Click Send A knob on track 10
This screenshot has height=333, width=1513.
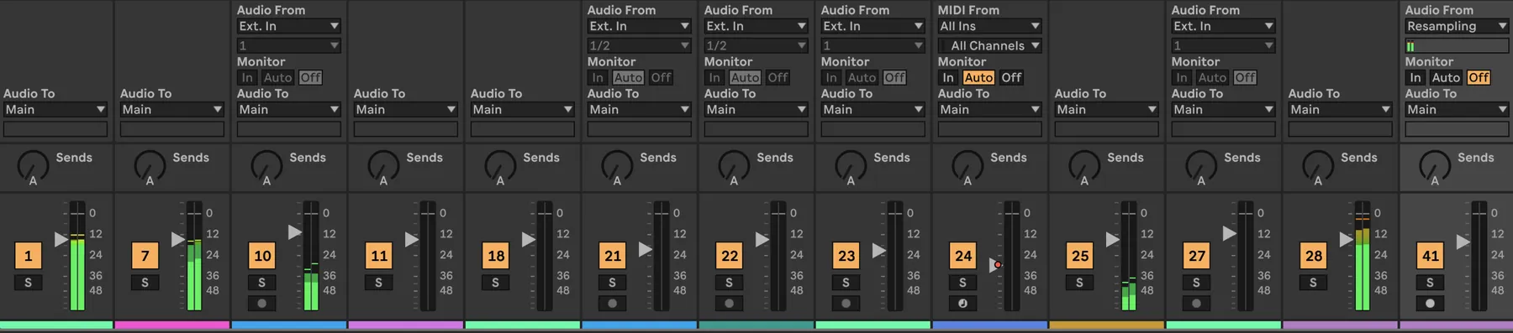tap(266, 166)
